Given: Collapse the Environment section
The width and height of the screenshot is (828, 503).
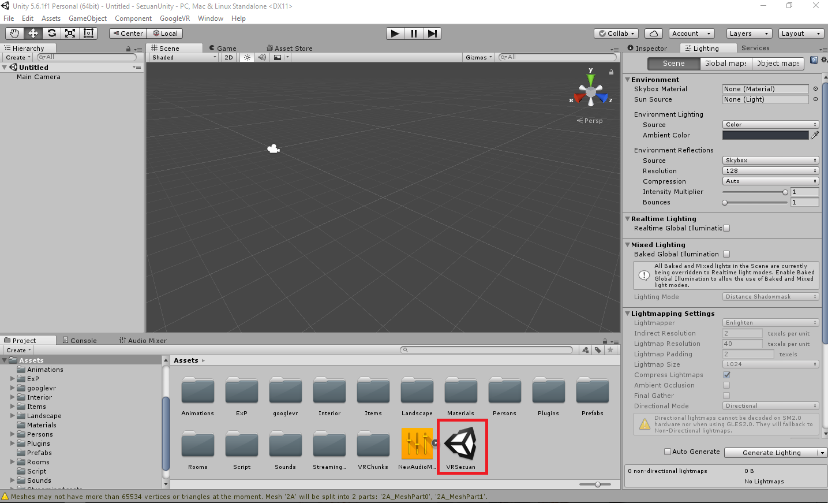Looking at the screenshot, I should coord(628,80).
